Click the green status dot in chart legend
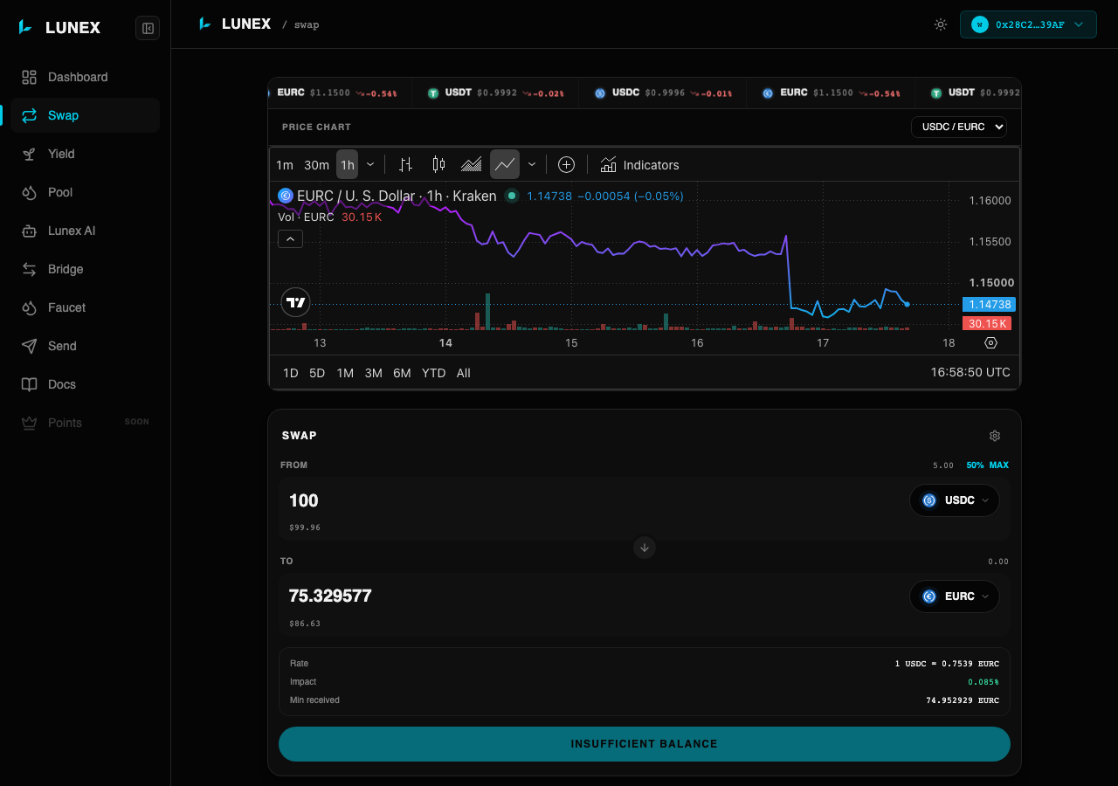 click(x=512, y=196)
